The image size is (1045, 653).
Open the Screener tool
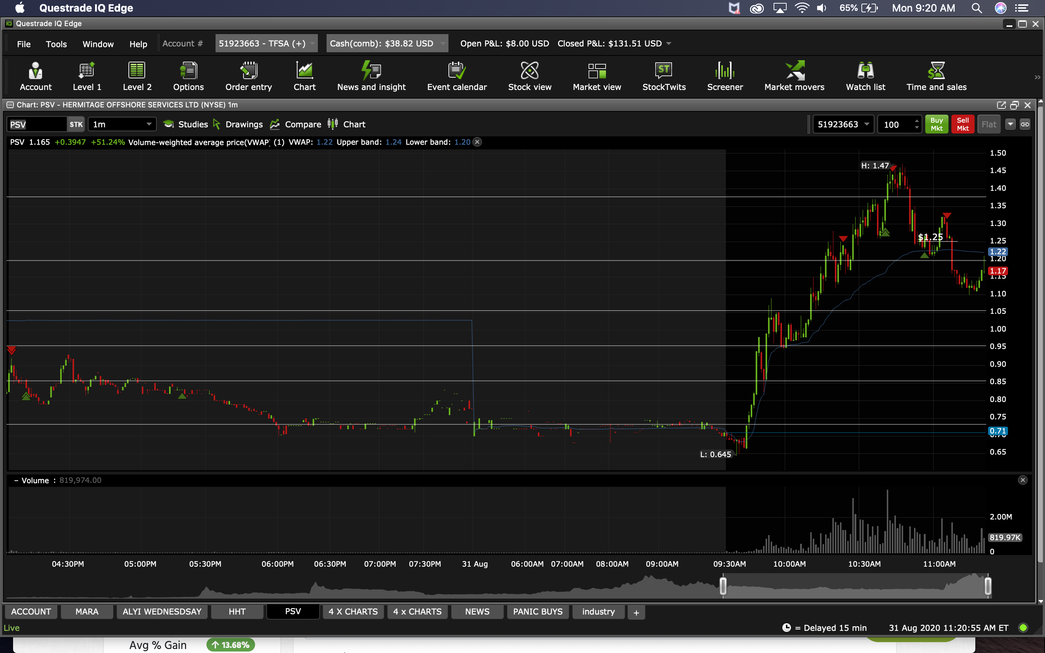(x=725, y=76)
